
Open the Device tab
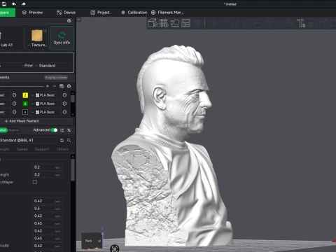66,13
